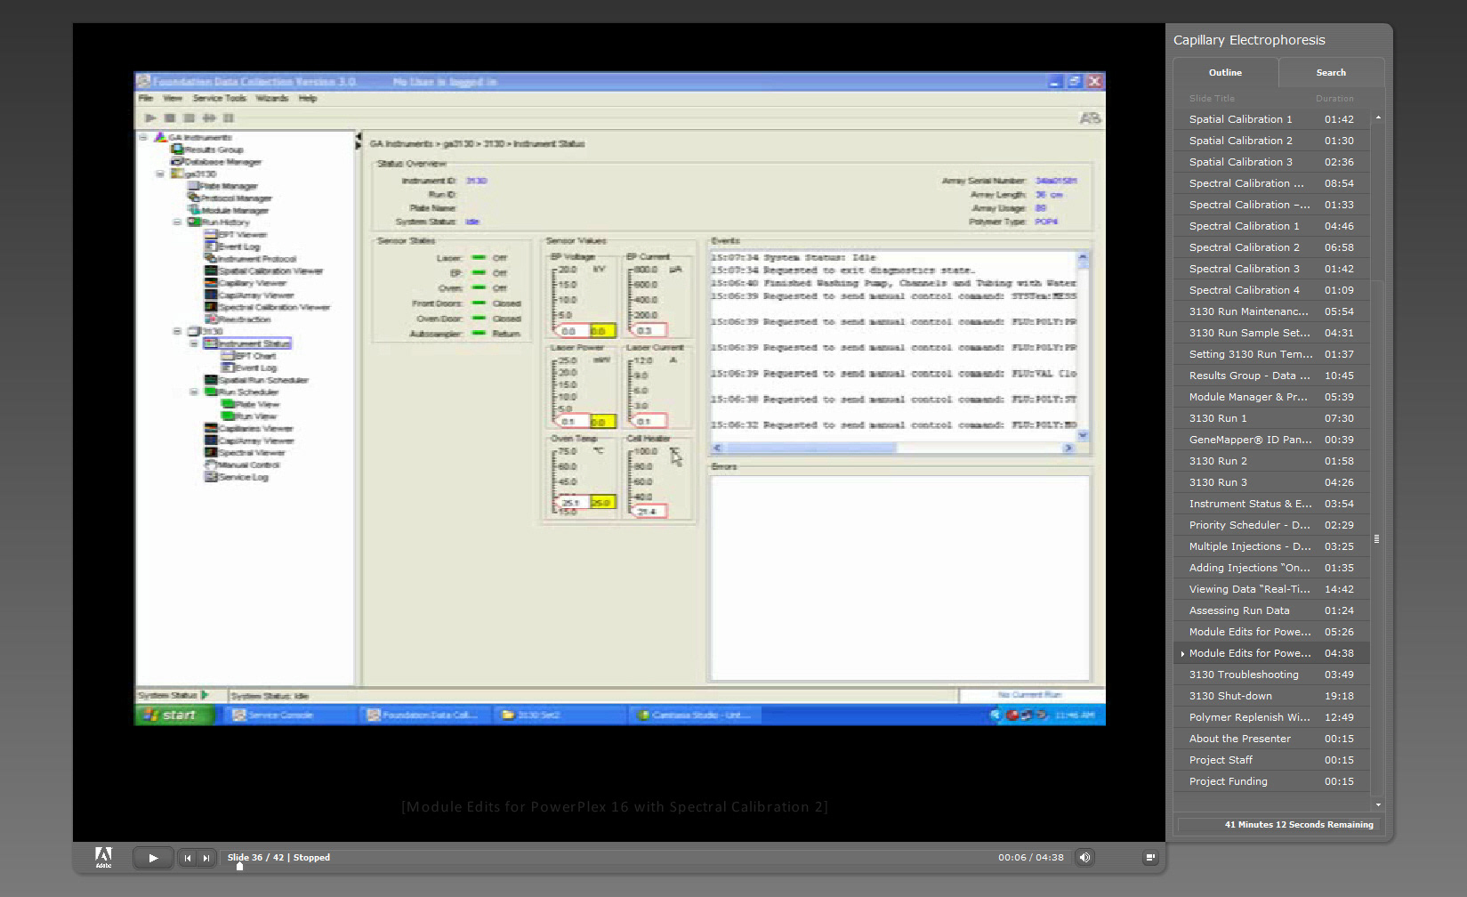Screen dimensions: 1467x897
Task: Open Spectral Calibration Viewer in tree
Action: click(267, 307)
